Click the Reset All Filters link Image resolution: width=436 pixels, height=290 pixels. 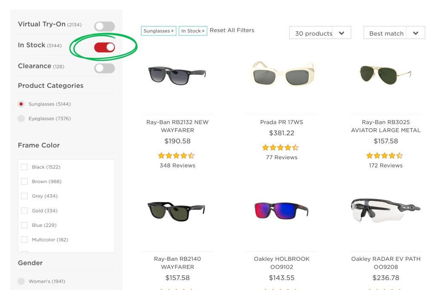pyautogui.click(x=232, y=30)
